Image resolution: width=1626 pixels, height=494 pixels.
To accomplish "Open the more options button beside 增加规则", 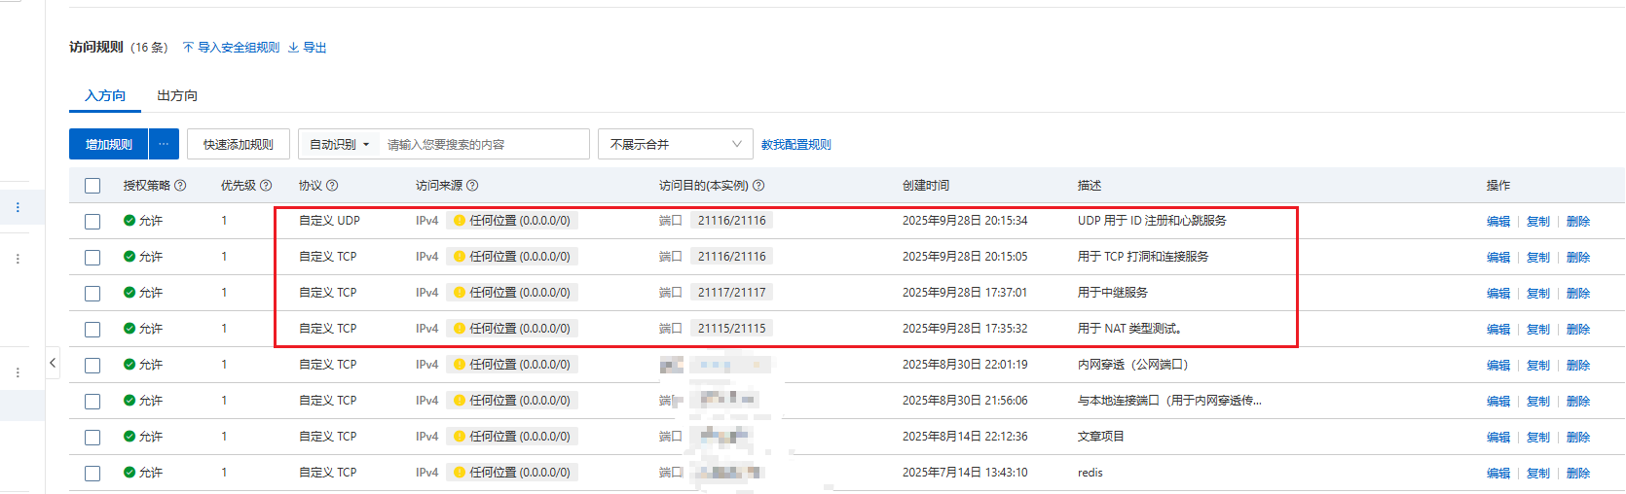I will 164,144.
